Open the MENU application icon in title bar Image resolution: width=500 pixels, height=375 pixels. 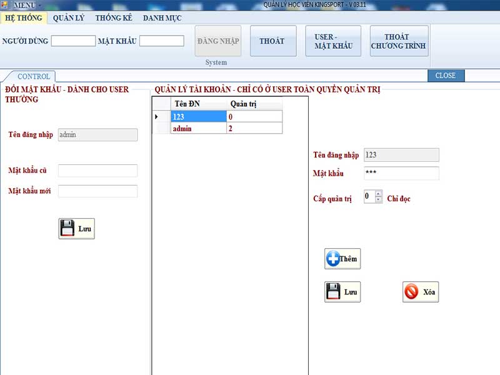pyautogui.click(x=4, y=5)
